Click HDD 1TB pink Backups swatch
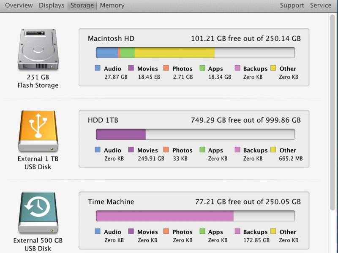This screenshot has height=253, width=338. [x=237, y=150]
